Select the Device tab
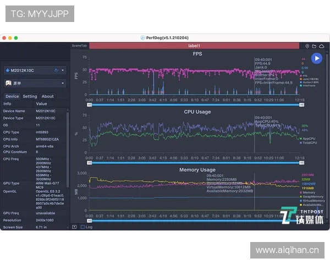The width and height of the screenshot is (330, 264). pyautogui.click(x=12, y=96)
